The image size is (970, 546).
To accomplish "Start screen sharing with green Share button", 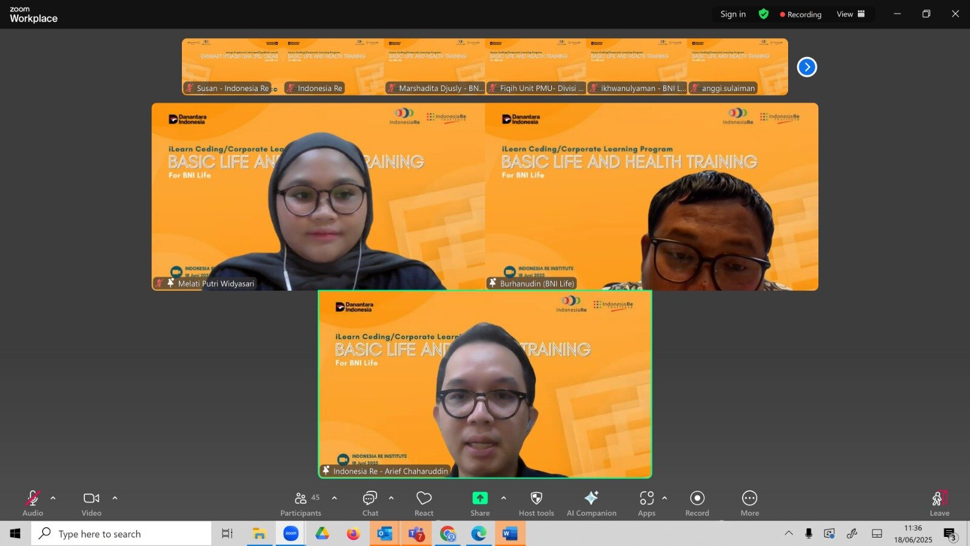I will tap(480, 504).
